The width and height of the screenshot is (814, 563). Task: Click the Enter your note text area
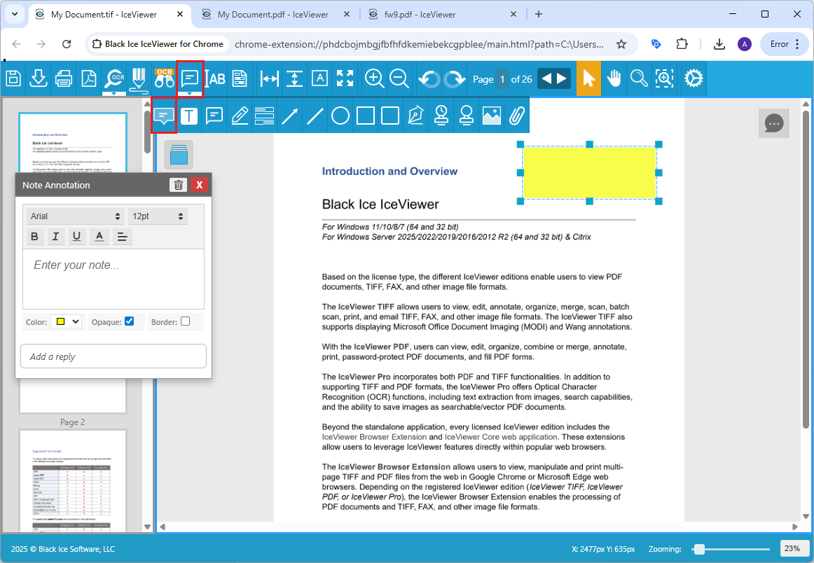(x=113, y=279)
